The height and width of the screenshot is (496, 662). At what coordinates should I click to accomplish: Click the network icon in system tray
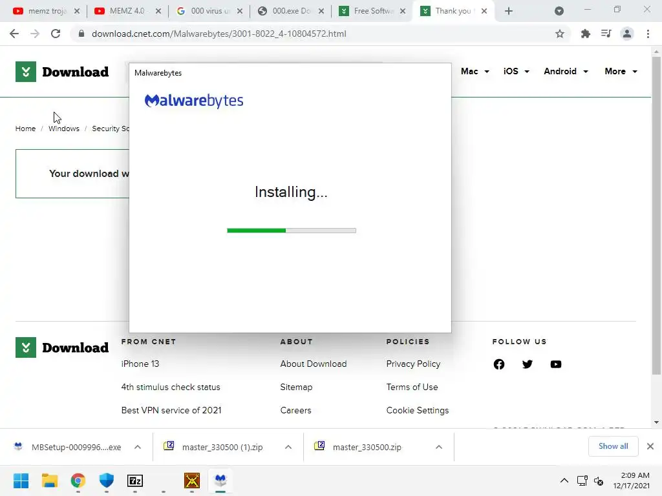(x=582, y=480)
